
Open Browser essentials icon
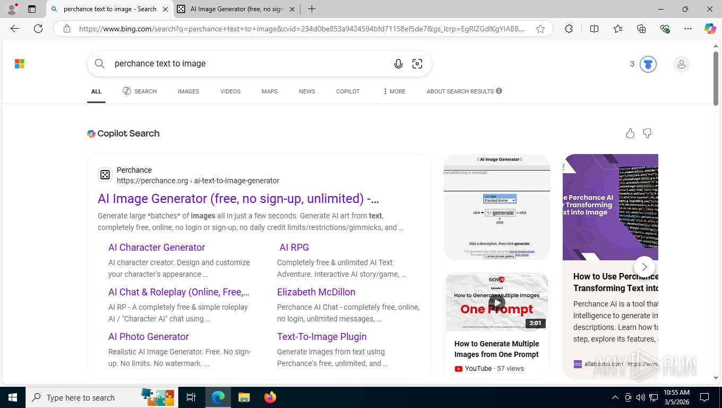[665, 29]
